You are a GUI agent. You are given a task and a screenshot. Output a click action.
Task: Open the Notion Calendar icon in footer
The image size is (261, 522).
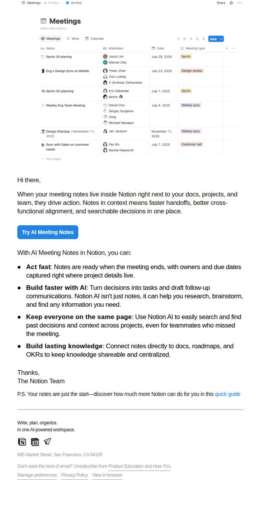tap(35, 442)
